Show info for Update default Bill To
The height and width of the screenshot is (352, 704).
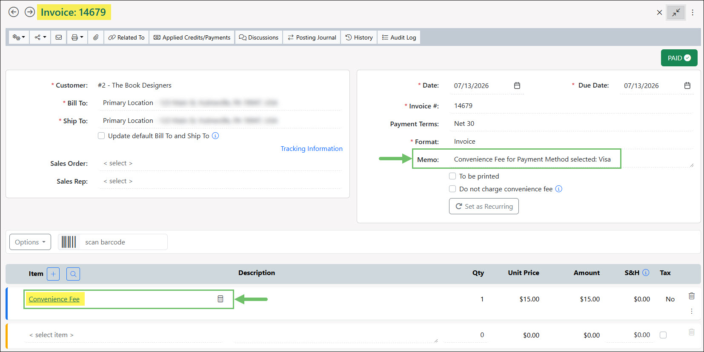tap(215, 136)
